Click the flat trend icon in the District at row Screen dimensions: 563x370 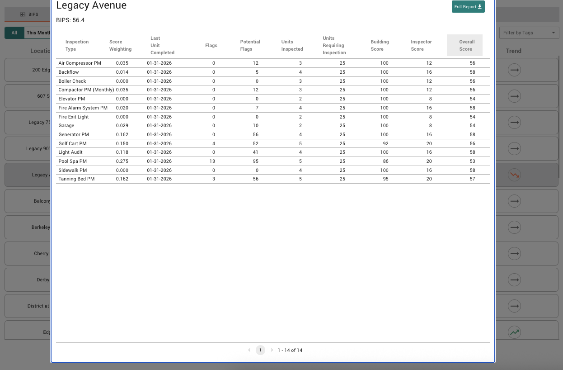(514, 306)
